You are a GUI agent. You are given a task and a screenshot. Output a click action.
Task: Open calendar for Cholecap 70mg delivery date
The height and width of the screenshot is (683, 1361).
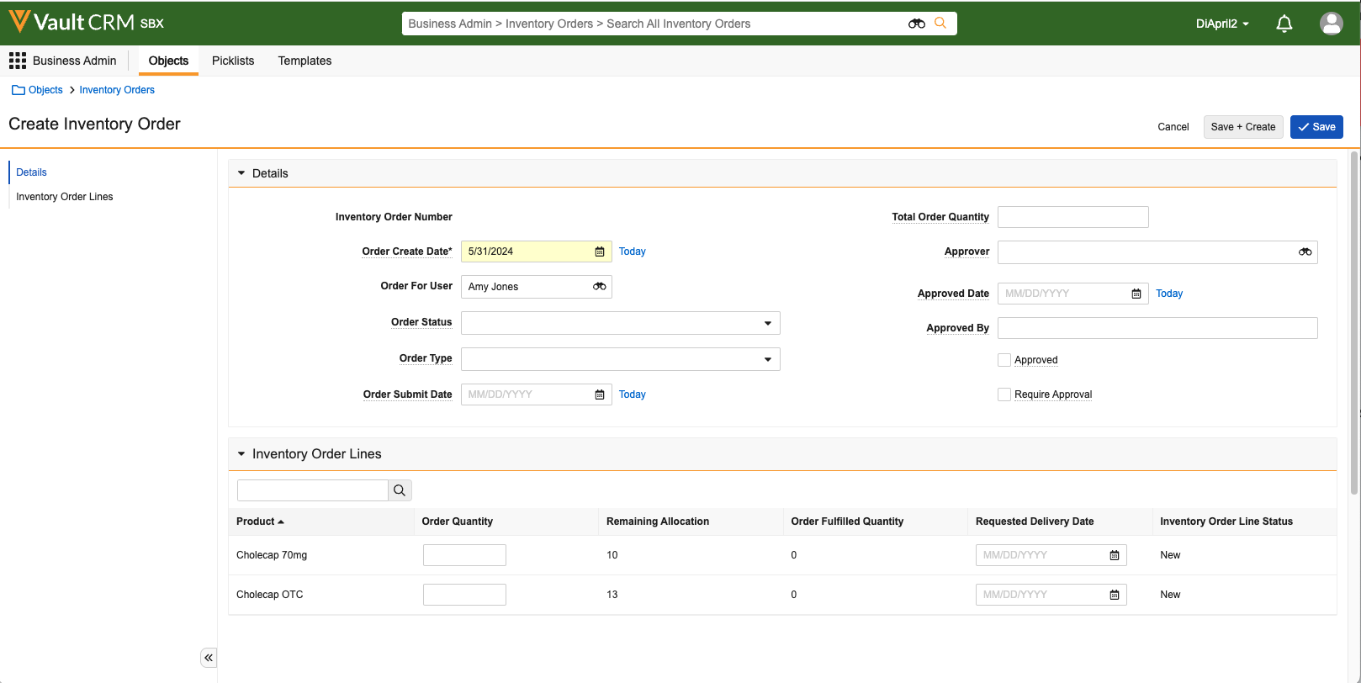point(1115,555)
